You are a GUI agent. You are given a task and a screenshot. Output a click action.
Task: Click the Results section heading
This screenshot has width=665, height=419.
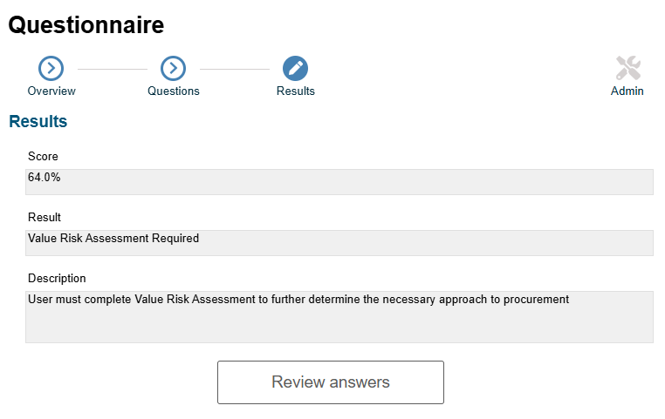(x=38, y=121)
